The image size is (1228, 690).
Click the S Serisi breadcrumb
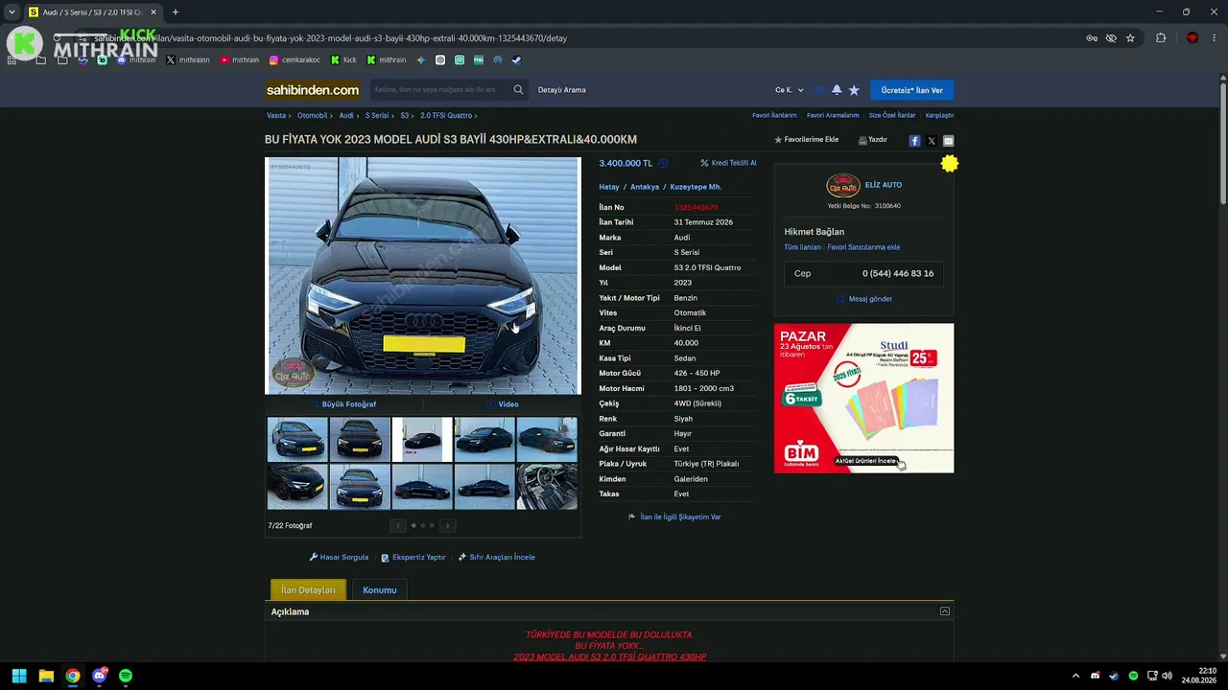point(377,115)
